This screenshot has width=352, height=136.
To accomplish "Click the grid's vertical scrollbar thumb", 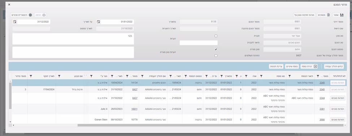I will (10, 95).
